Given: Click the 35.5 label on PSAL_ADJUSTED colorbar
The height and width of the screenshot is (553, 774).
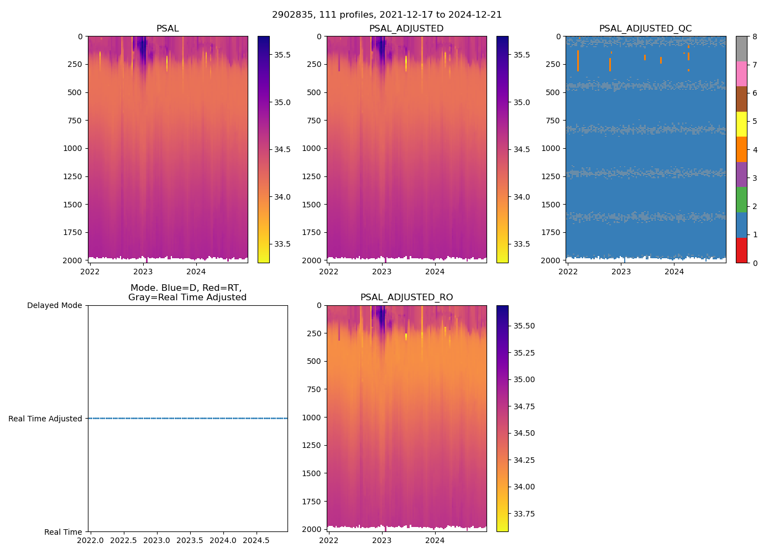Looking at the screenshot, I should [521, 55].
